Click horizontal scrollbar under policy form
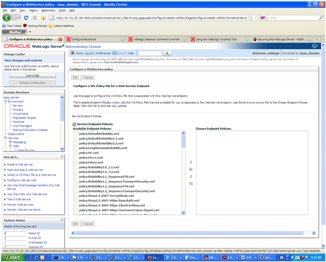 point(193,233)
